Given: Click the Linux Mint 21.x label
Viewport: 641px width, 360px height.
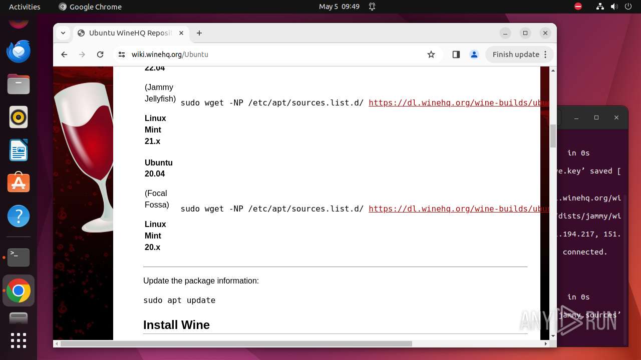Looking at the screenshot, I should pyautogui.click(x=155, y=129).
